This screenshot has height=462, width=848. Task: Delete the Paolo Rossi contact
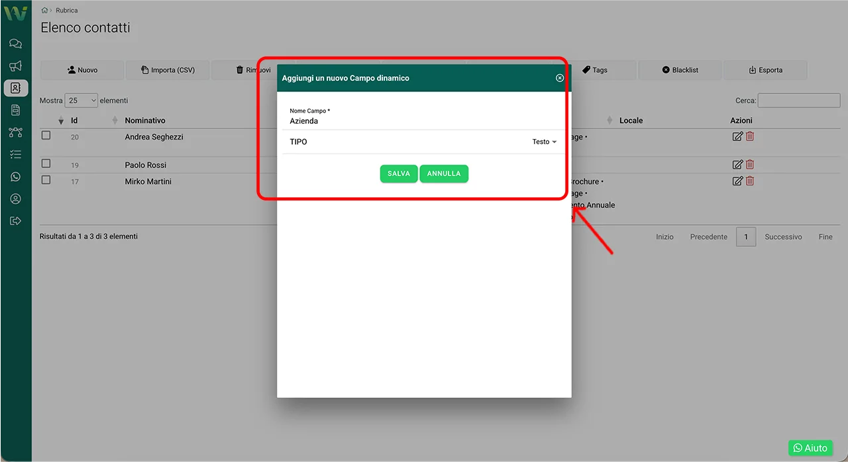750,165
